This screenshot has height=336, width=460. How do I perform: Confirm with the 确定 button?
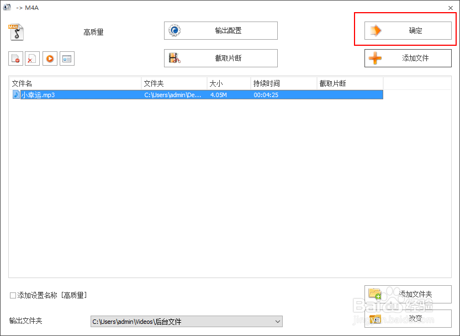(408, 30)
